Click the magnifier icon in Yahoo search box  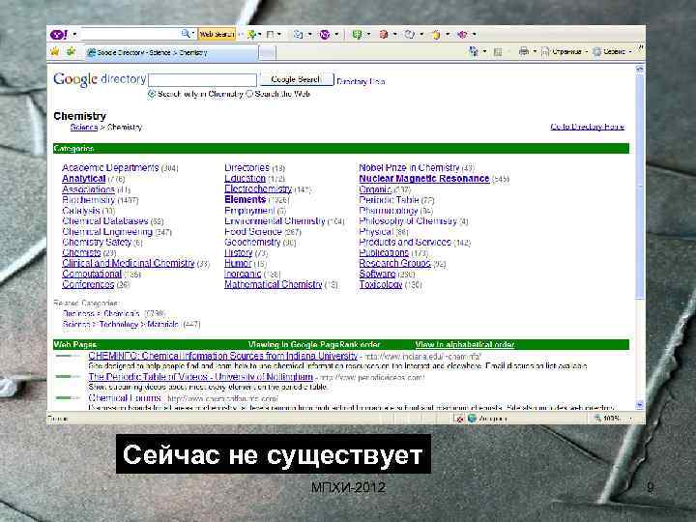click(185, 34)
